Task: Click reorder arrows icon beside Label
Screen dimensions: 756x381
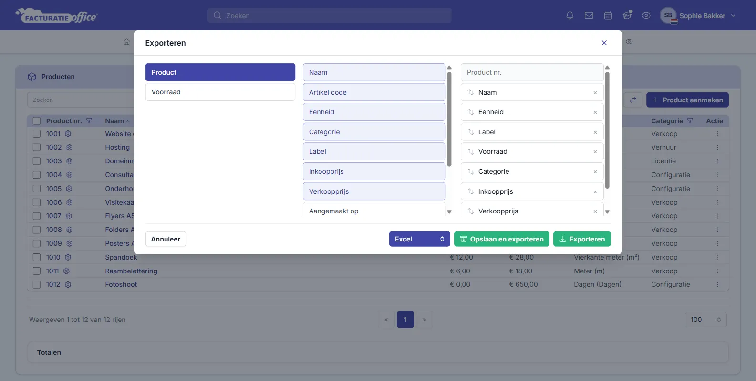Action: coord(470,132)
